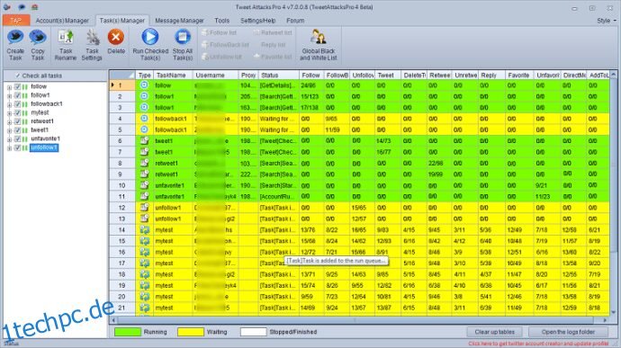Click the Username column header
Viewport: 621px width, 348px height.
[x=215, y=76]
